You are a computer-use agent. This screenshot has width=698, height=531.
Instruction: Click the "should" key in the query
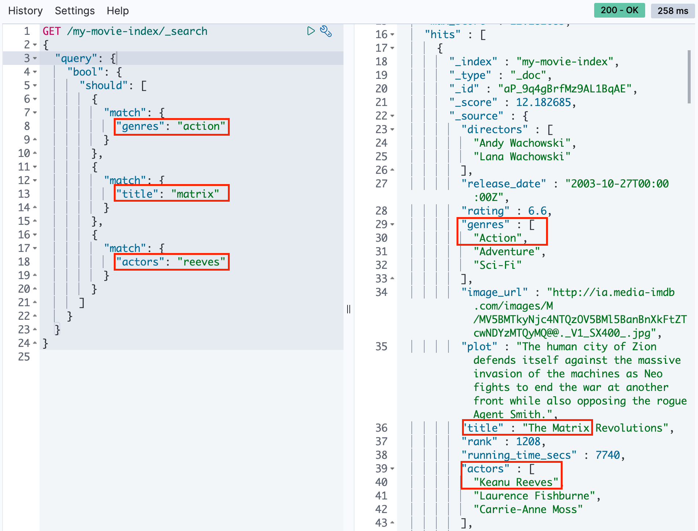104,85
